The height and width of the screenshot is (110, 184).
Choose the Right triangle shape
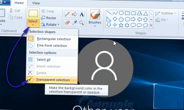tap(109, 19)
